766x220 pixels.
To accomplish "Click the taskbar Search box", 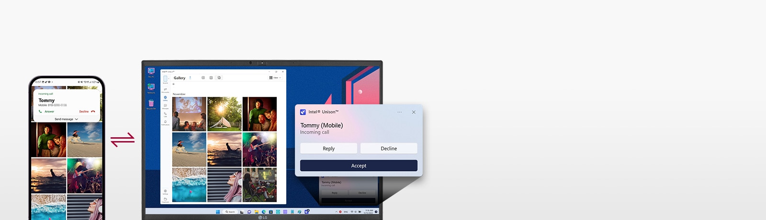I will pyautogui.click(x=230, y=212).
